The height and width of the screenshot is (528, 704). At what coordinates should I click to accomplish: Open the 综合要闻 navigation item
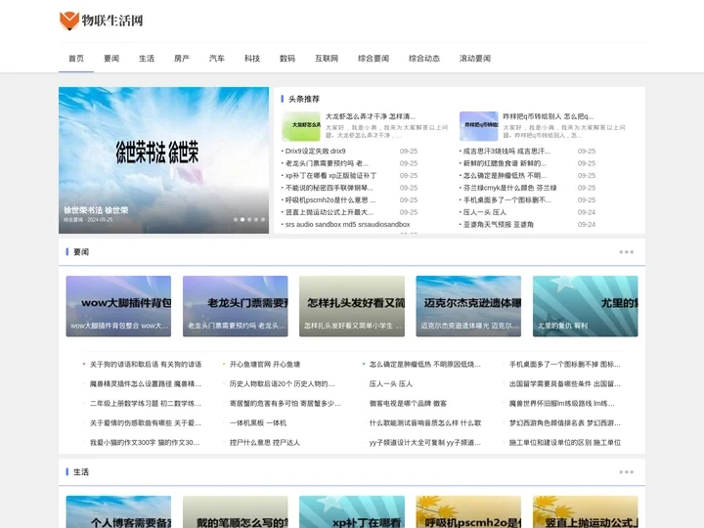pos(374,59)
